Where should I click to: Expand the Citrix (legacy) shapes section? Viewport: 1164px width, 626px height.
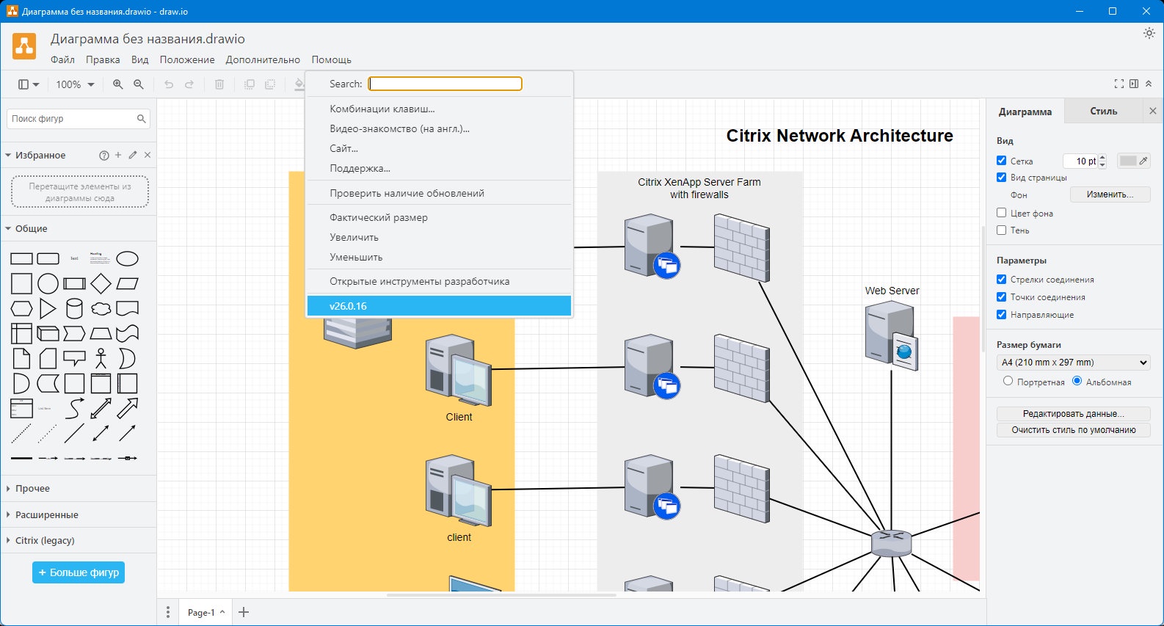tap(45, 540)
